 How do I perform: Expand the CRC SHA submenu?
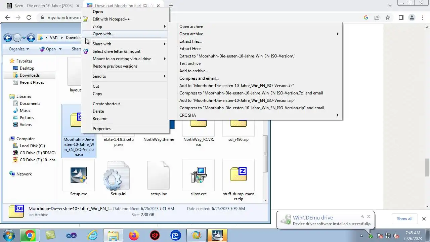click(255, 115)
